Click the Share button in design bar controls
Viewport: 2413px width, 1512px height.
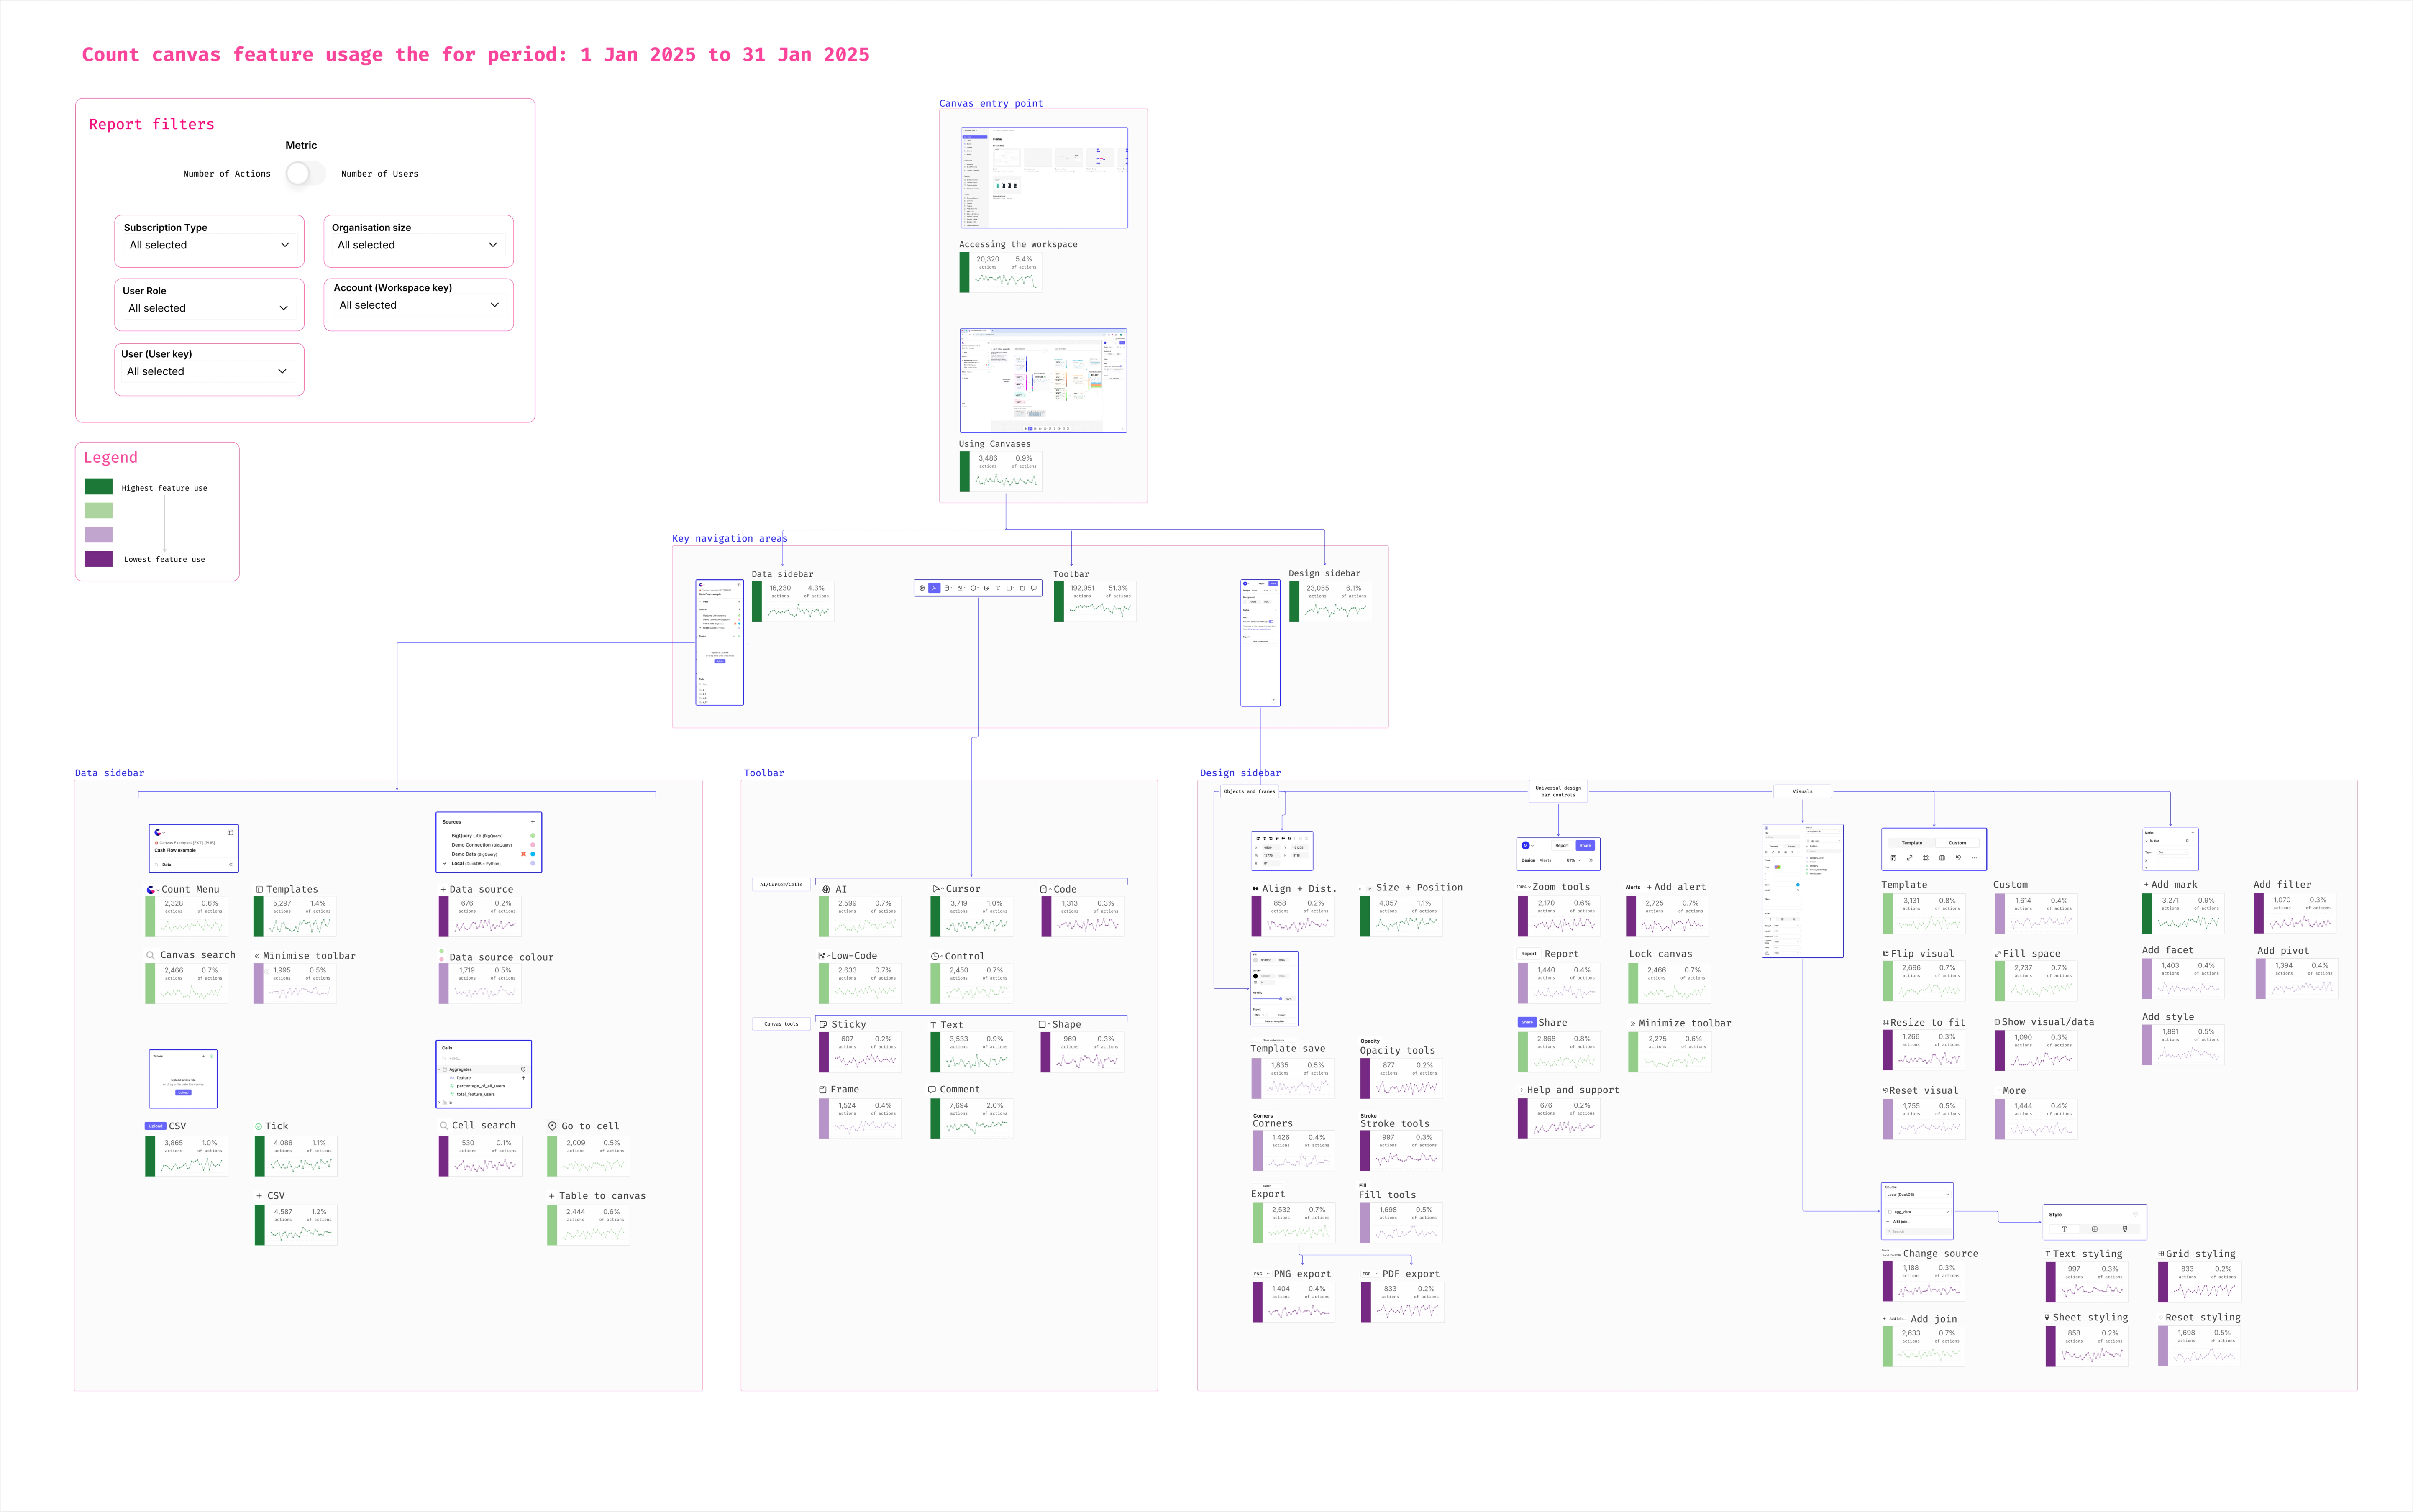pyautogui.click(x=1586, y=846)
